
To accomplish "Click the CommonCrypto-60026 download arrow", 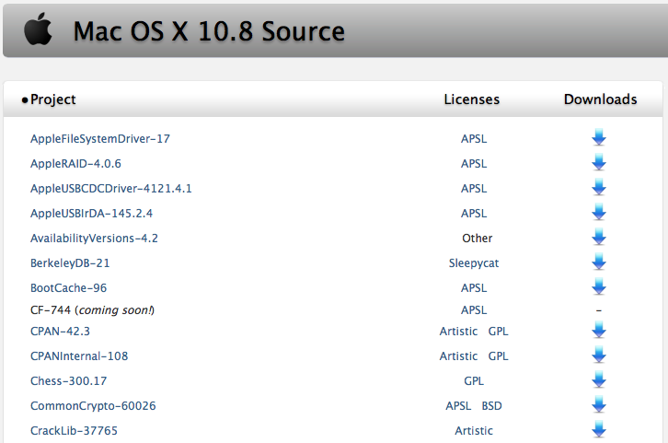I will tap(599, 404).
